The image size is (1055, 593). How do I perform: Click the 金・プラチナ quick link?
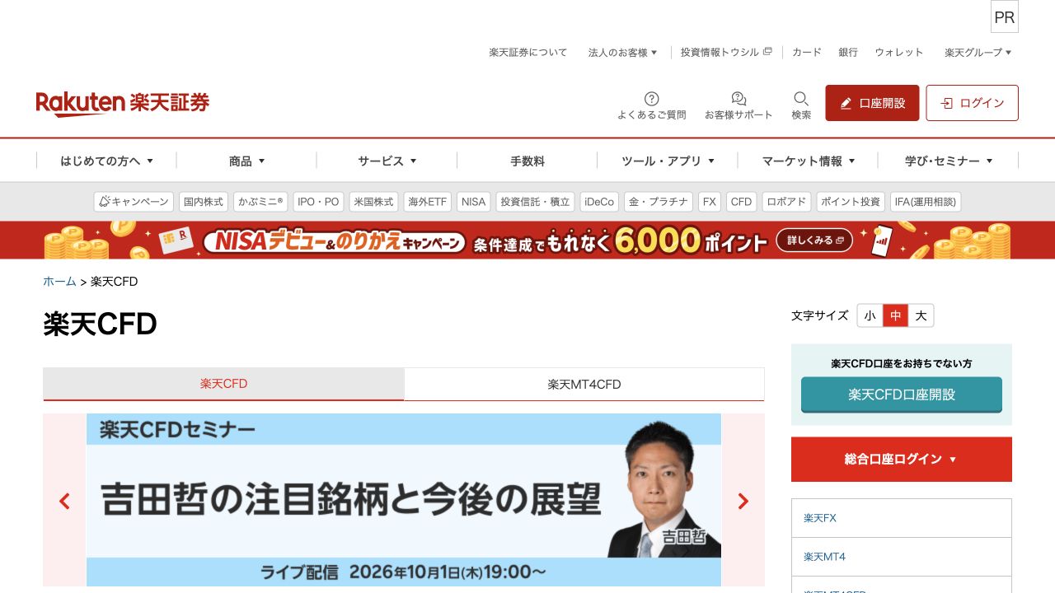click(x=659, y=202)
